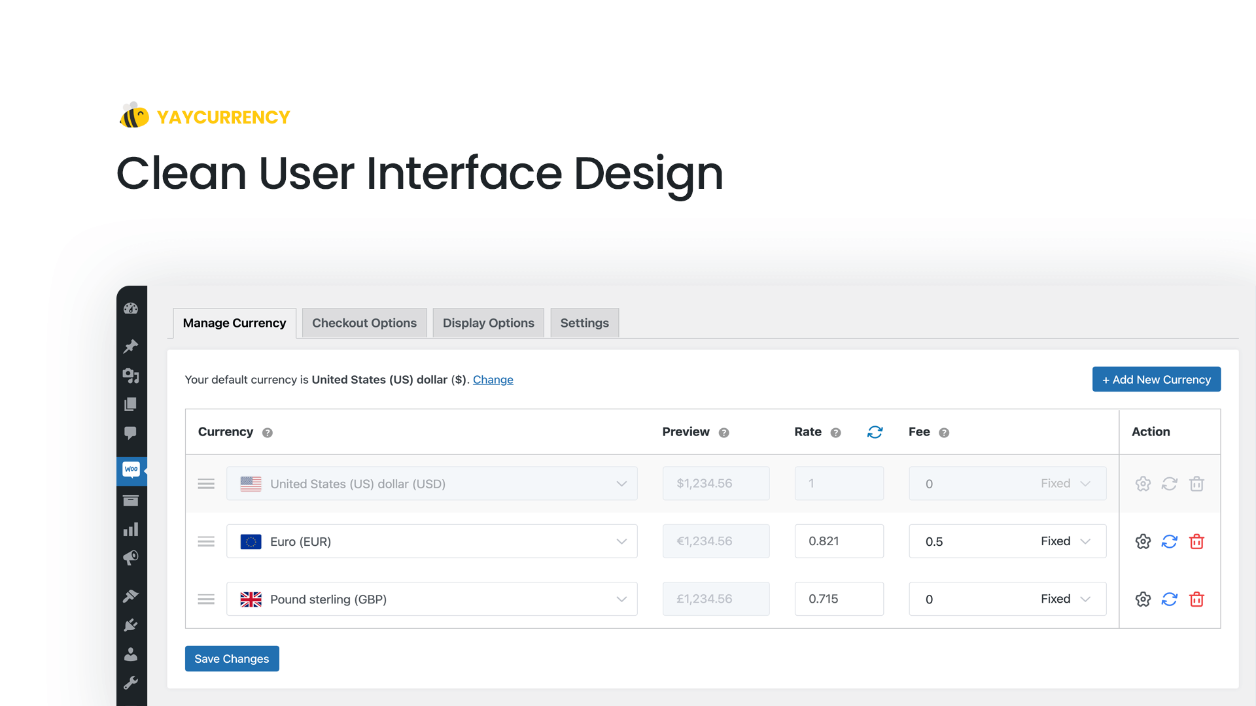This screenshot has height=706, width=1256.
Task: Expand the Euro Fee type dropdown
Action: (x=1067, y=541)
